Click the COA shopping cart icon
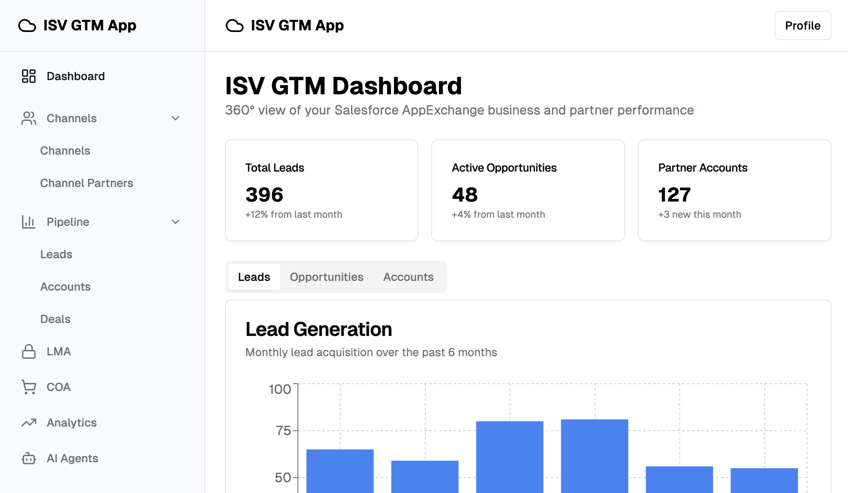This screenshot has width=848, height=493. [29, 387]
